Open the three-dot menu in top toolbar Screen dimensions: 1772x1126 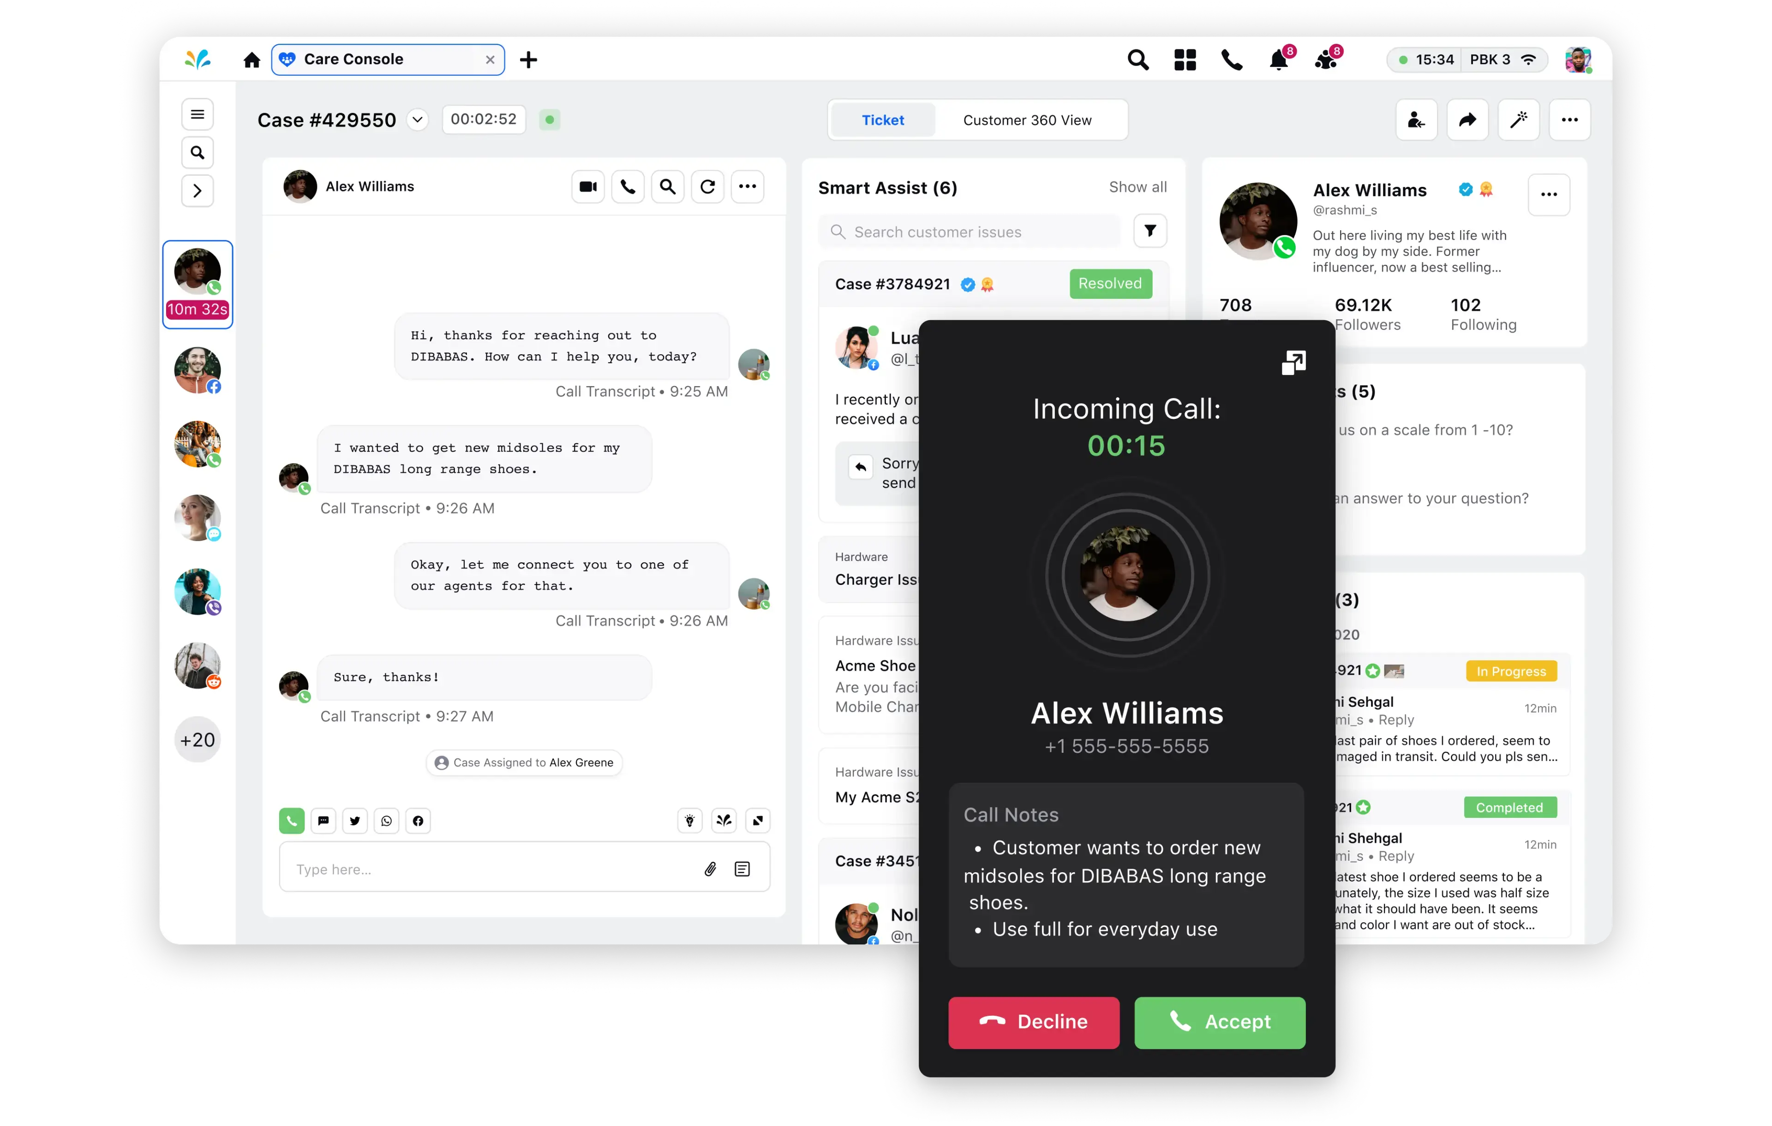[1570, 119]
